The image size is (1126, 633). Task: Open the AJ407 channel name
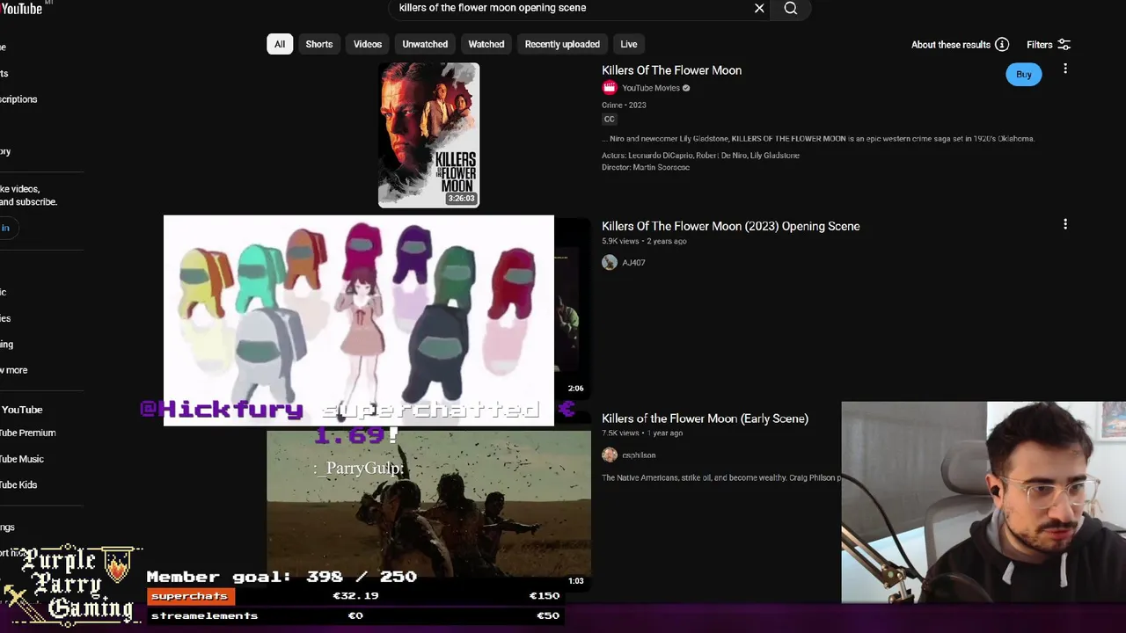point(634,263)
